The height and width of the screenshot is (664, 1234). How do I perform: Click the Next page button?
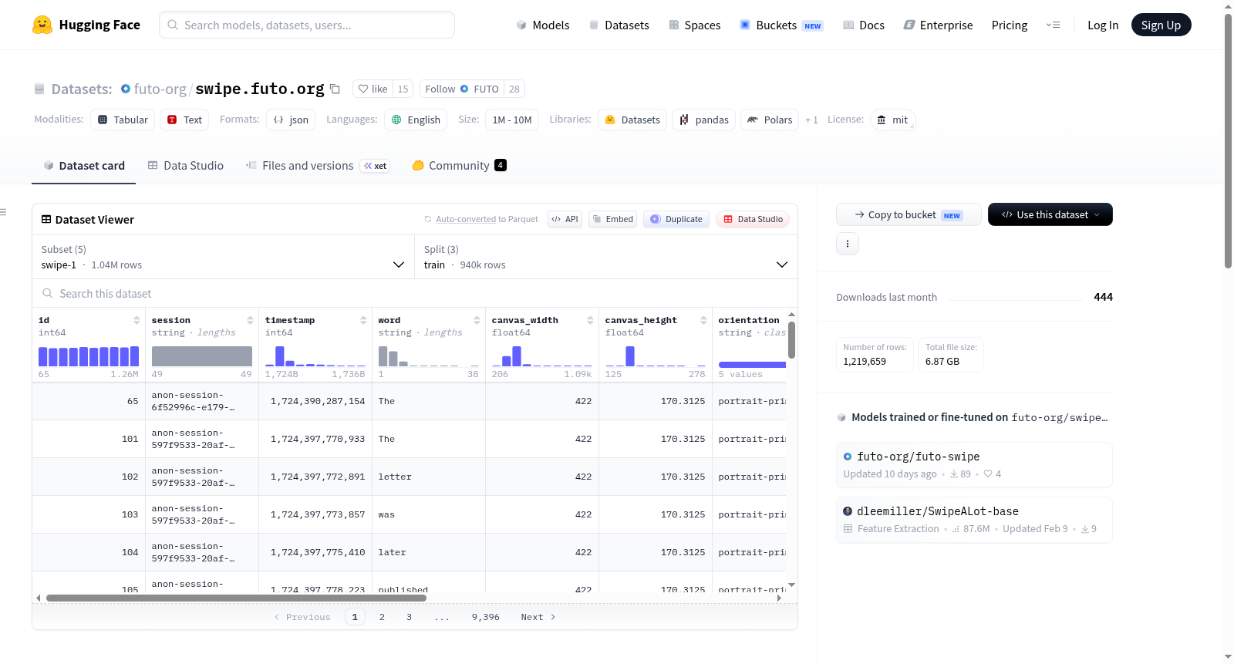point(538,617)
